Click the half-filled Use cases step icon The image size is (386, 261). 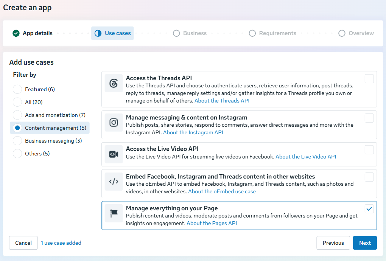point(98,33)
